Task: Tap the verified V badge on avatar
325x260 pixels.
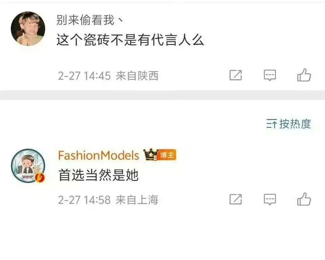Action: [40, 178]
